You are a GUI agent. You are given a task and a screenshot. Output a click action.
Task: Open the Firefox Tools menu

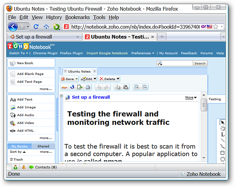(99, 17)
